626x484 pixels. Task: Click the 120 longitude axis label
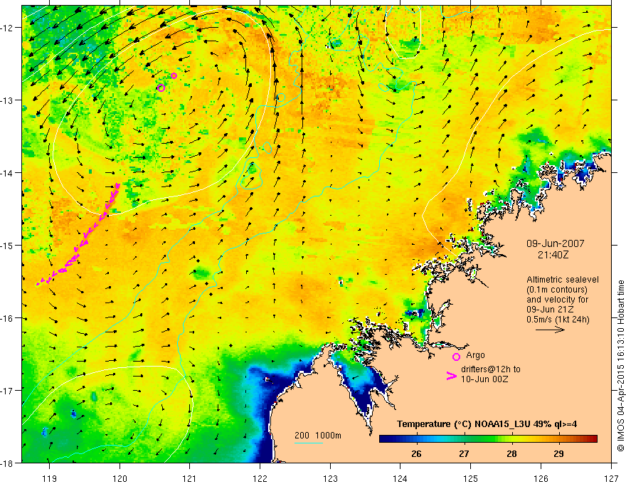click(120, 478)
